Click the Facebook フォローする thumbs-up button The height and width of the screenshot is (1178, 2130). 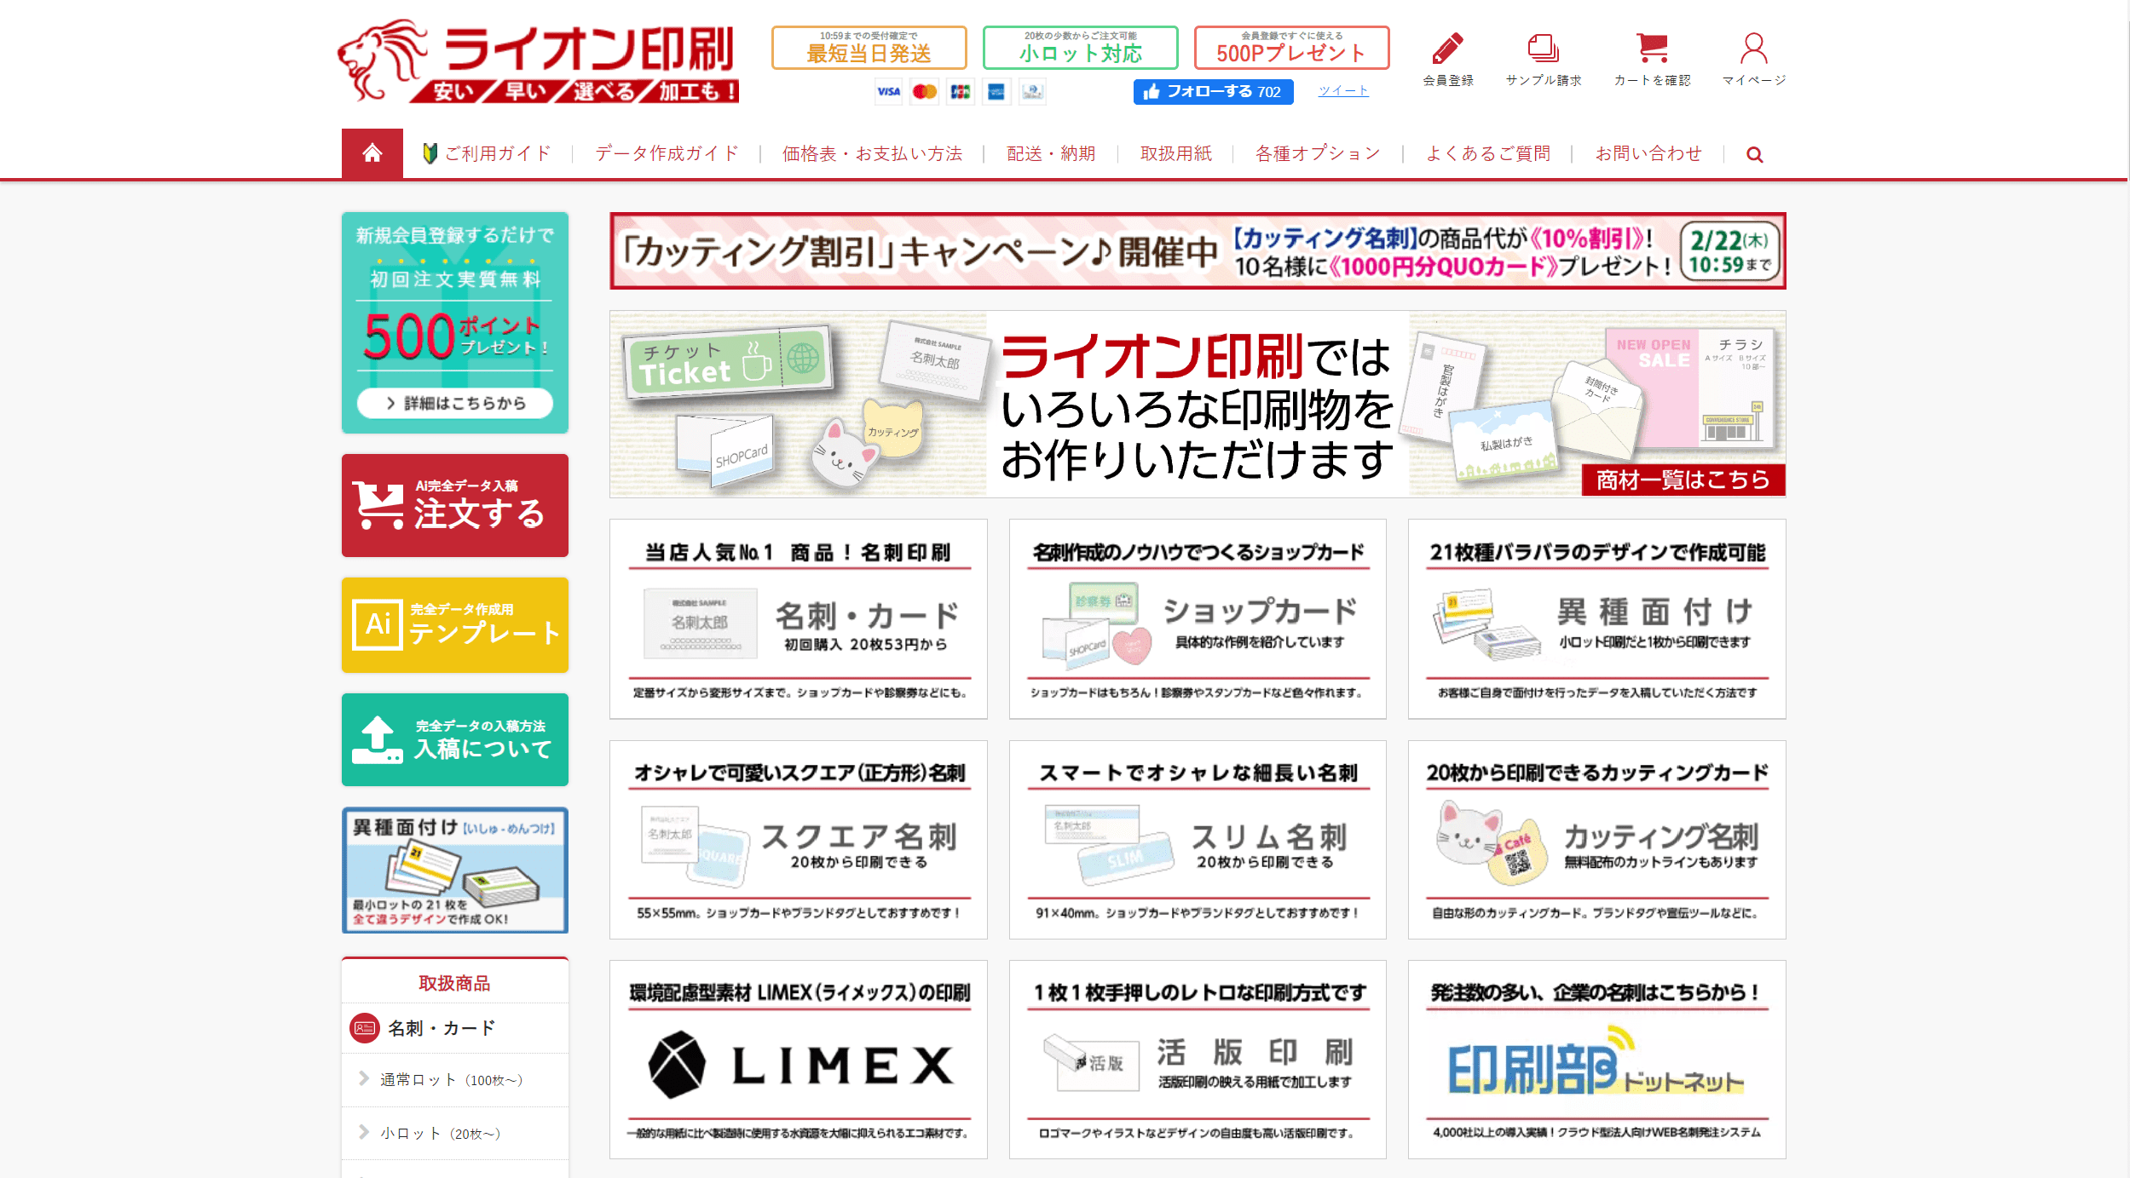coord(1213,92)
